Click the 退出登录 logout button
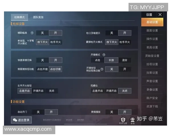This screenshot has height=137, width=171. click(21, 120)
